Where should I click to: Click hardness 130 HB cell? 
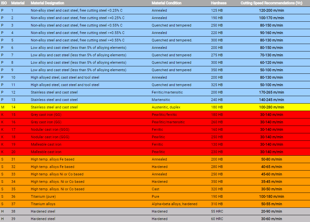217,144
